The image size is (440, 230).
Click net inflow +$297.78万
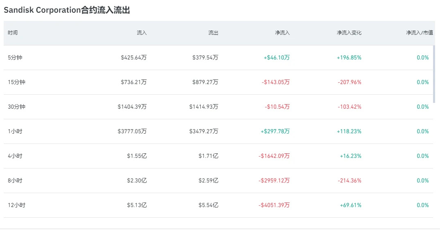[x=275, y=131]
